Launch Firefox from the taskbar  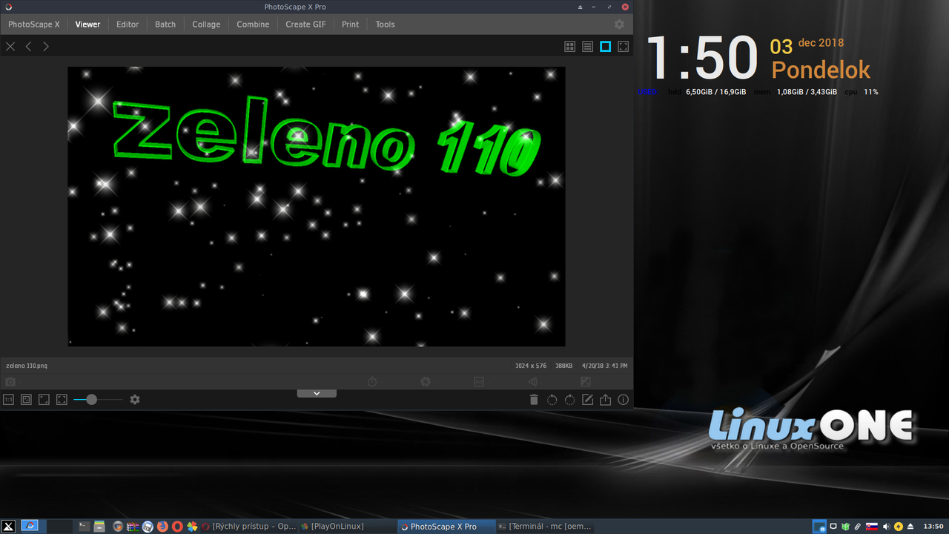pyautogui.click(x=162, y=527)
